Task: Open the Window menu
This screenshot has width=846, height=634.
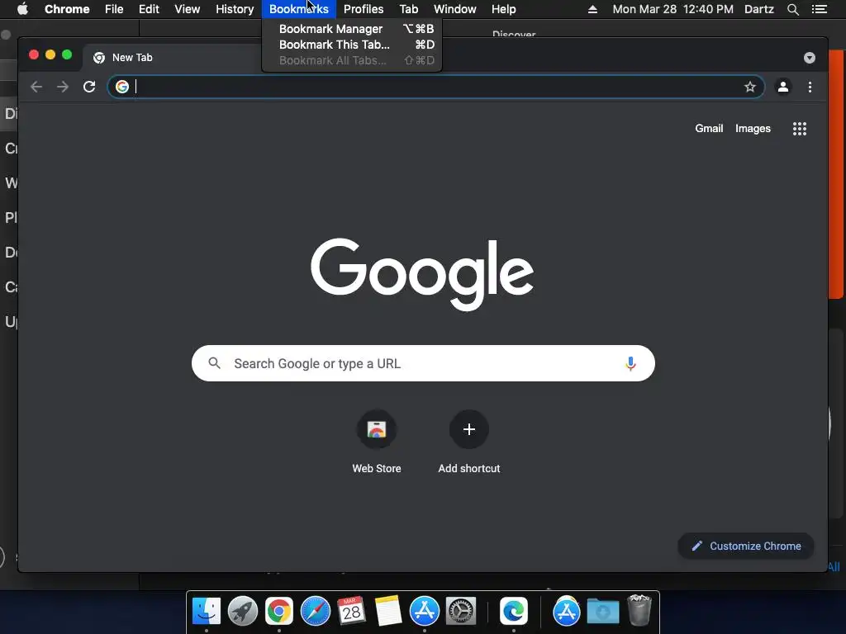Action: pyautogui.click(x=455, y=9)
